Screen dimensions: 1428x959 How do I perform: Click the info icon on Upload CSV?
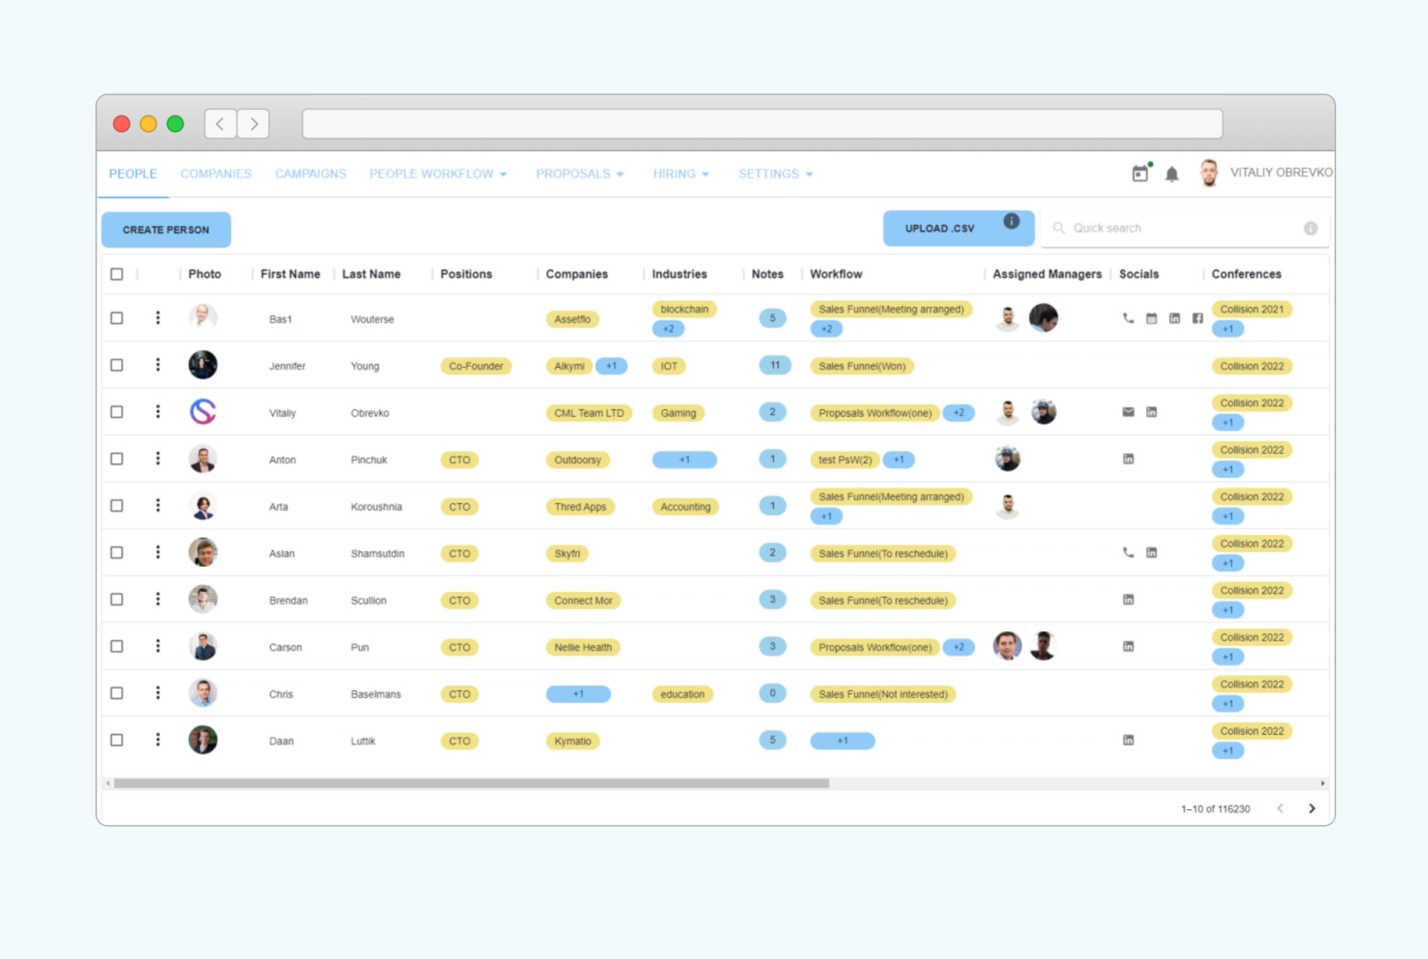click(x=1011, y=221)
